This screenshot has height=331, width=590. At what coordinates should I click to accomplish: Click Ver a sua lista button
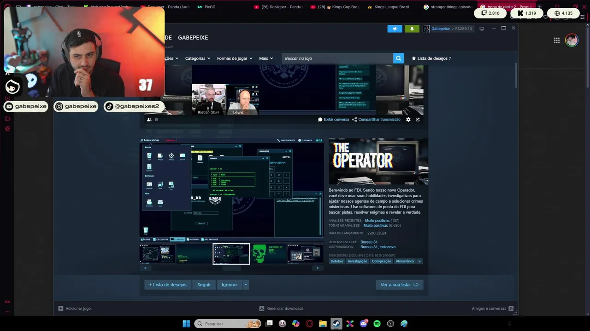coord(399,285)
